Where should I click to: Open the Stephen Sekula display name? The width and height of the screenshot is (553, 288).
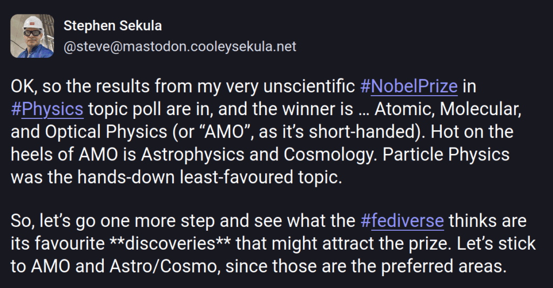click(x=112, y=26)
